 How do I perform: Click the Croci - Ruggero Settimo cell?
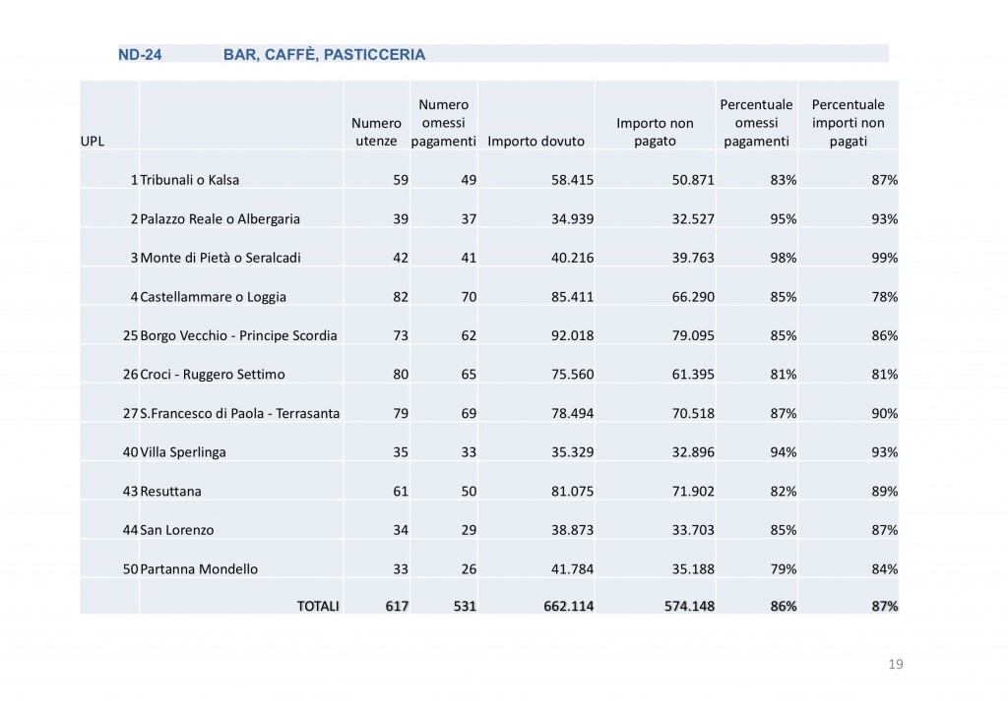coord(205,374)
